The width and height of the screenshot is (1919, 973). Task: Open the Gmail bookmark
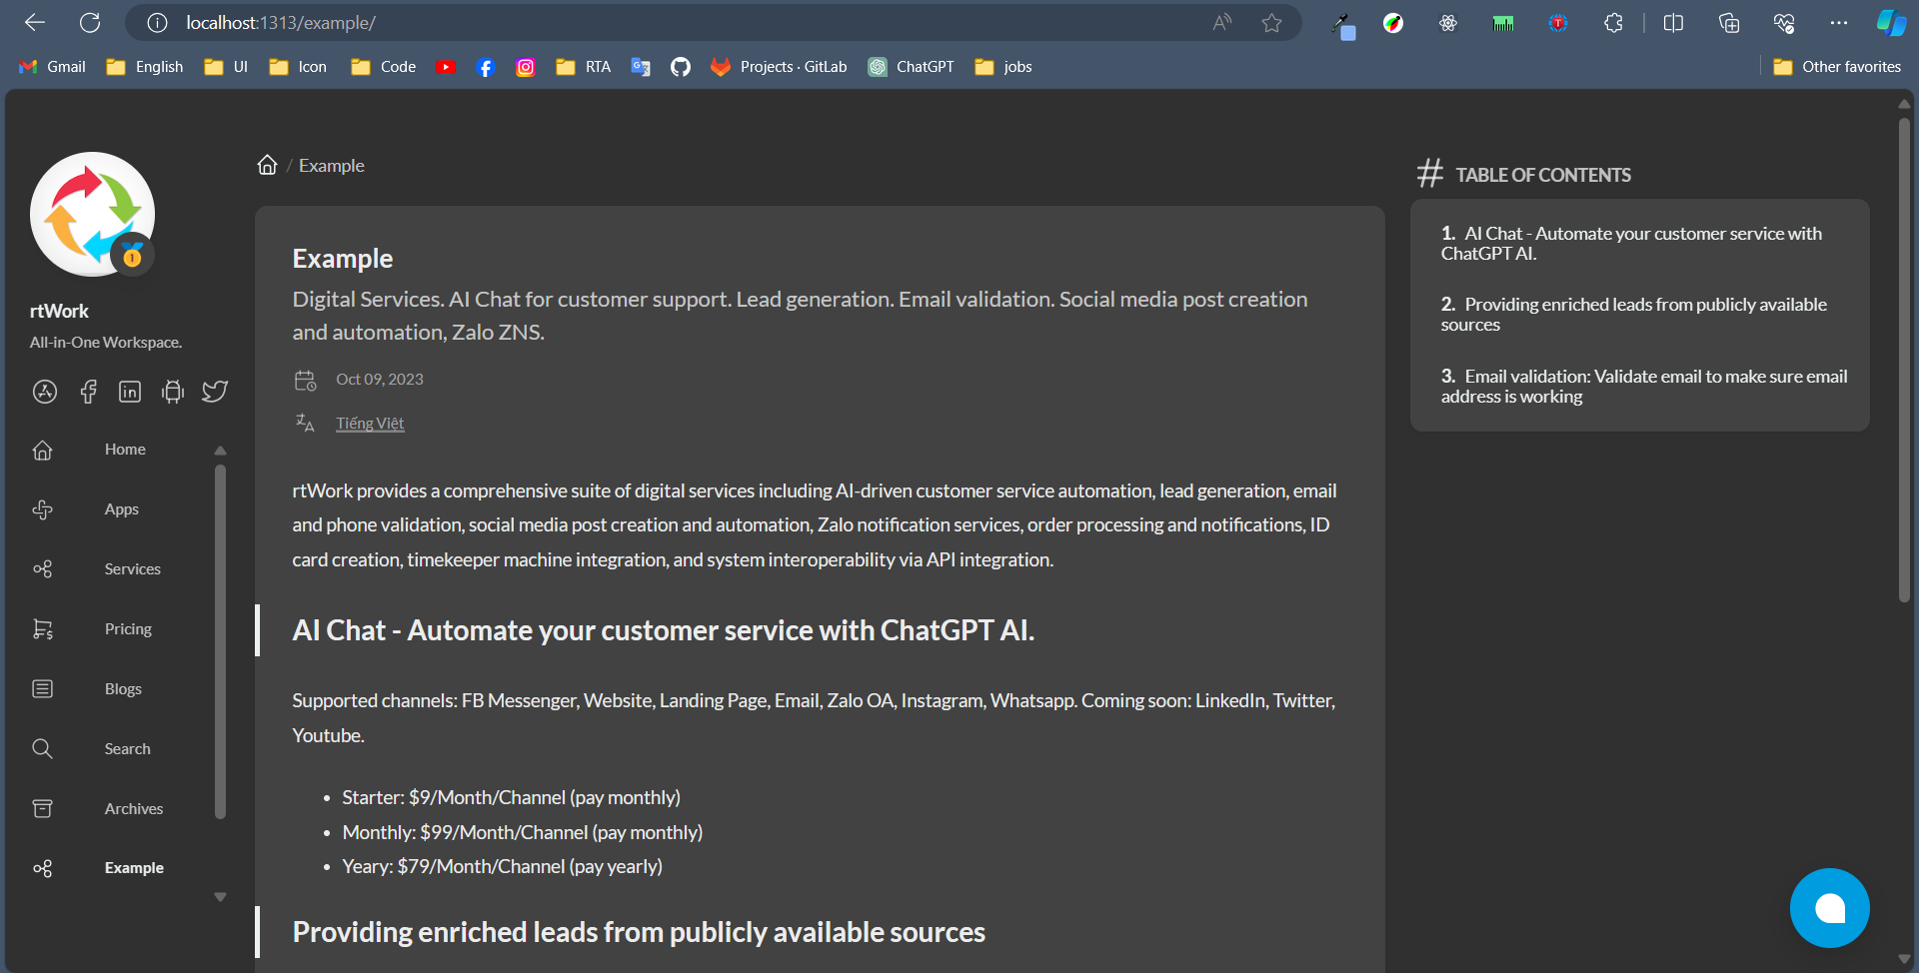[53, 67]
